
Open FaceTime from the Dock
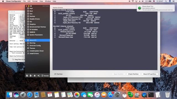[x=90, y=95]
